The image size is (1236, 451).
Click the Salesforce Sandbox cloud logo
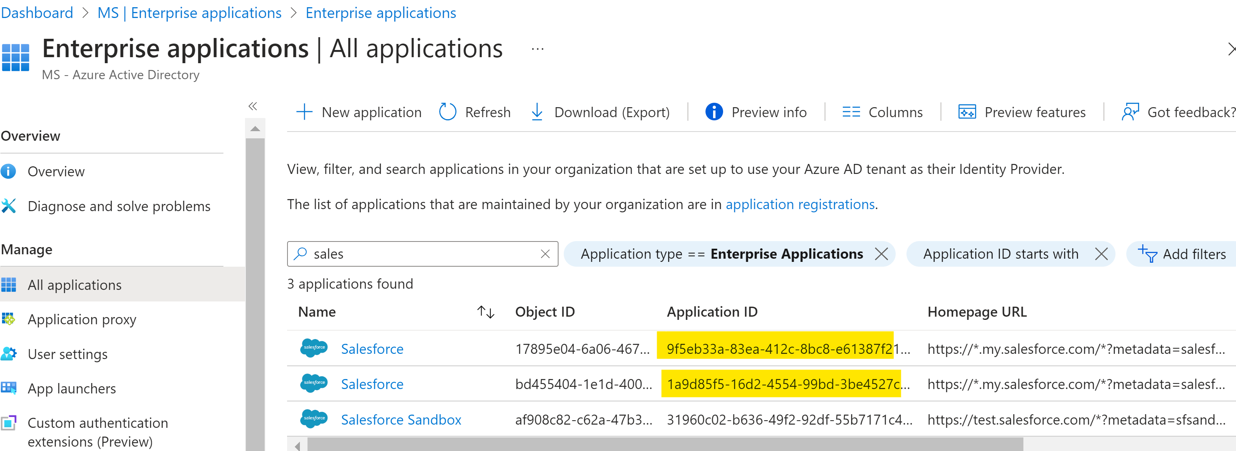(x=314, y=419)
